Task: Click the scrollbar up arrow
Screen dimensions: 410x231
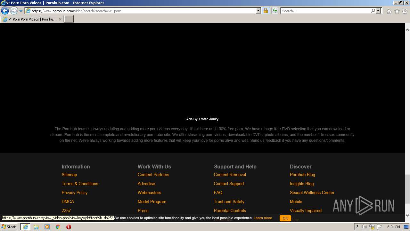Action: [x=407, y=30]
